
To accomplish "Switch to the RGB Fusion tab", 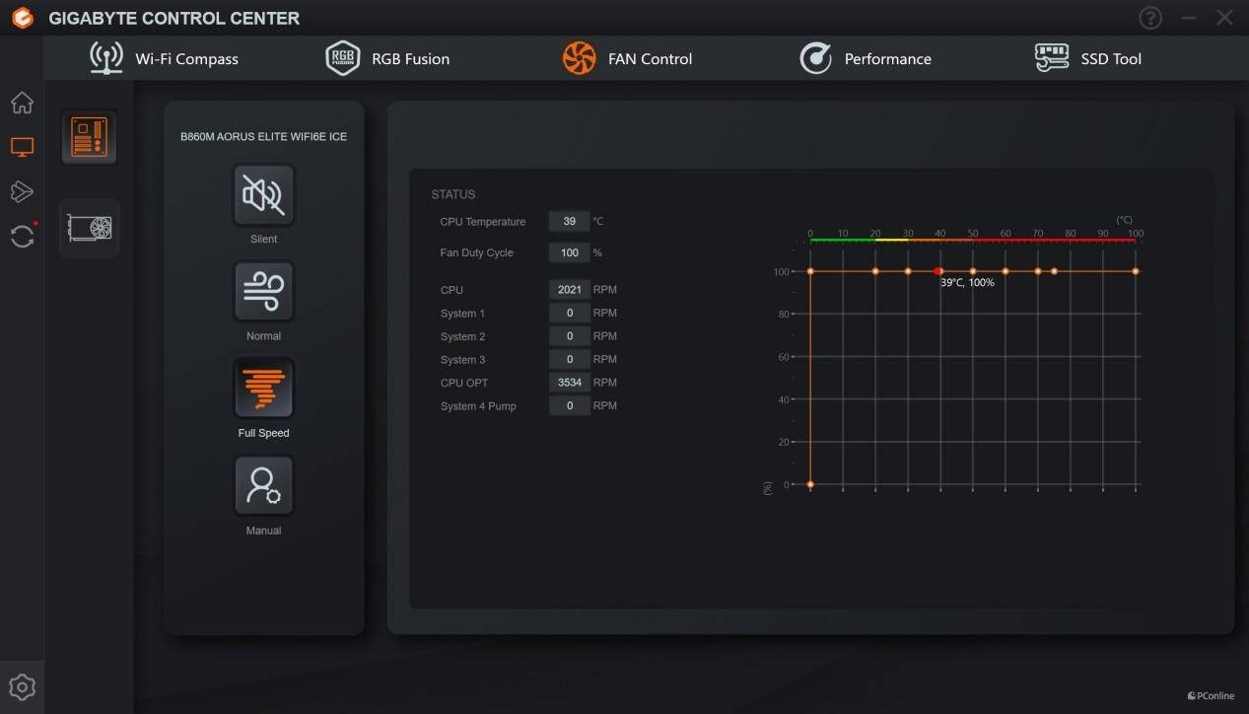I will click(387, 59).
